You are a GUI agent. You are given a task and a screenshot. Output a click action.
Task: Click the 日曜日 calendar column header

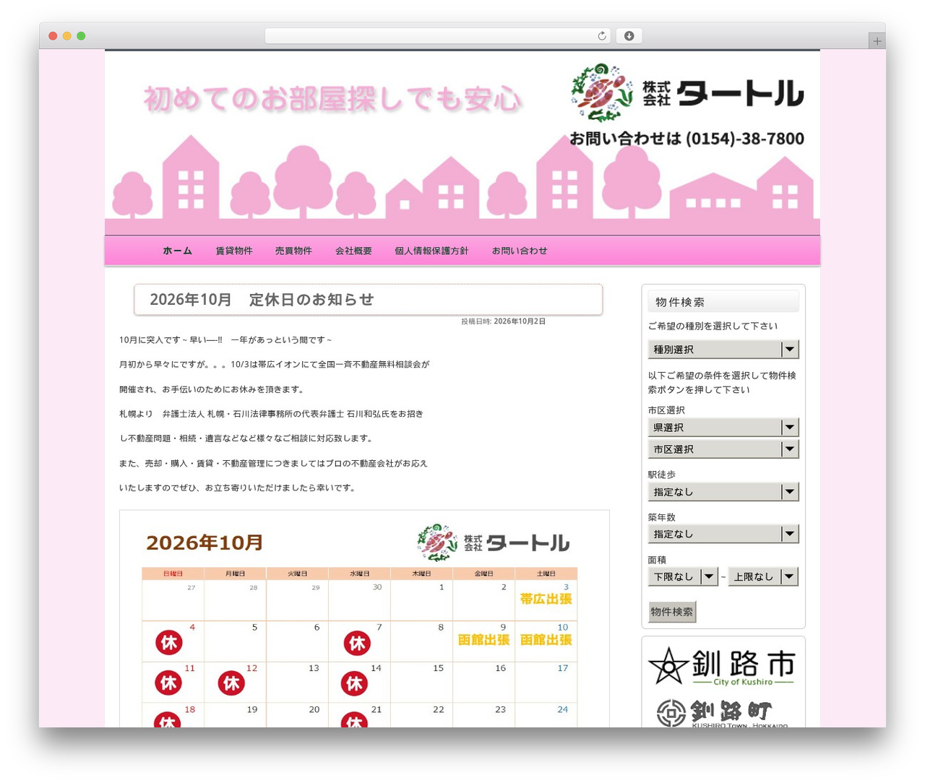click(x=173, y=574)
